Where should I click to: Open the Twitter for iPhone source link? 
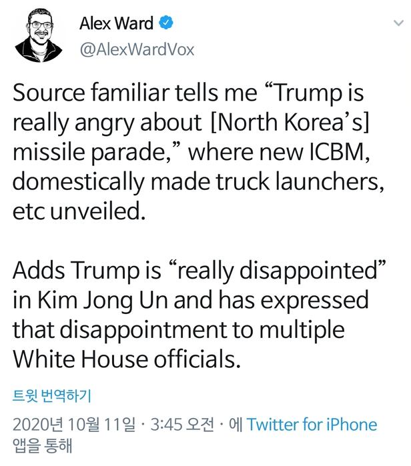(312, 425)
